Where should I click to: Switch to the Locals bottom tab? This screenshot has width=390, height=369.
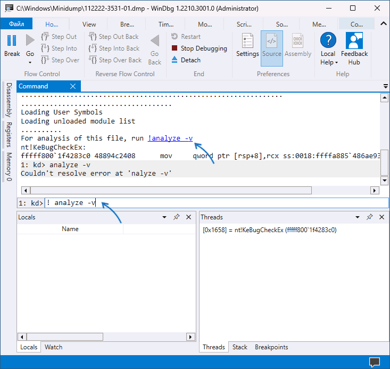pos(29,347)
